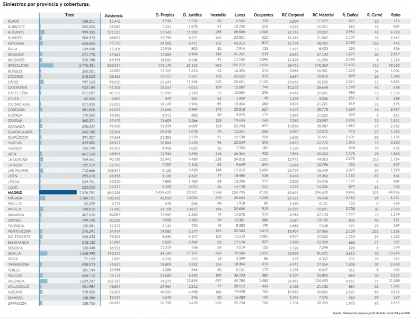Click the S.C. TENERIFE province row label
The height and width of the screenshot is (318, 417).
[x=19, y=237]
